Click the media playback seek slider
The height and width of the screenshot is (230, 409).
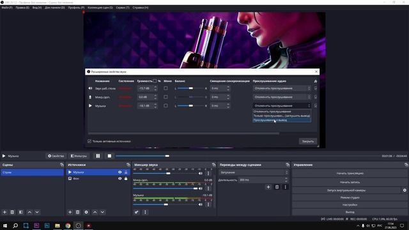[248, 156]
